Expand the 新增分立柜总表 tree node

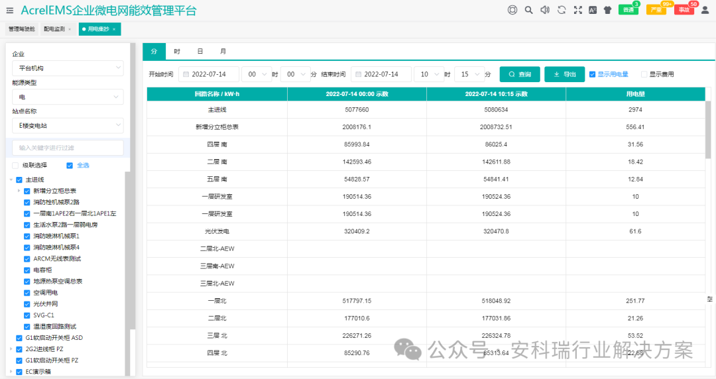[19, 191]
